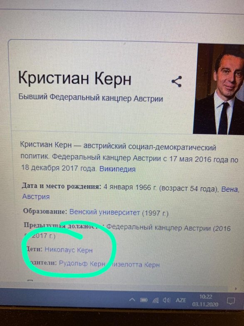
Task: Open the Википедия link
Action: pyautogui.click(x=117, y=169)
